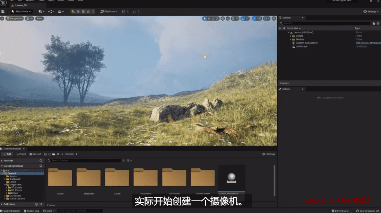
Task: Open the Select Mode dropdown
Action: 21,11
